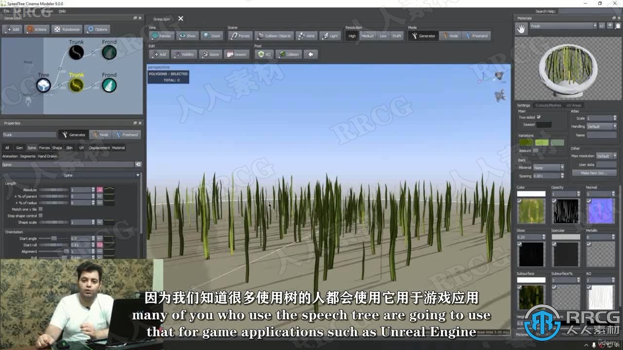Click the Hand Drawn properties tab

pyautogui.click(x=47, y=156)
